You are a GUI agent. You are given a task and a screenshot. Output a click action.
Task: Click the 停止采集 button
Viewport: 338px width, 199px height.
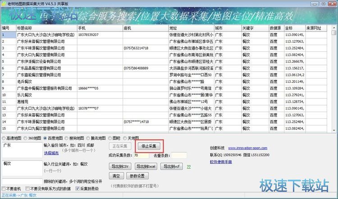click(149, 146)
